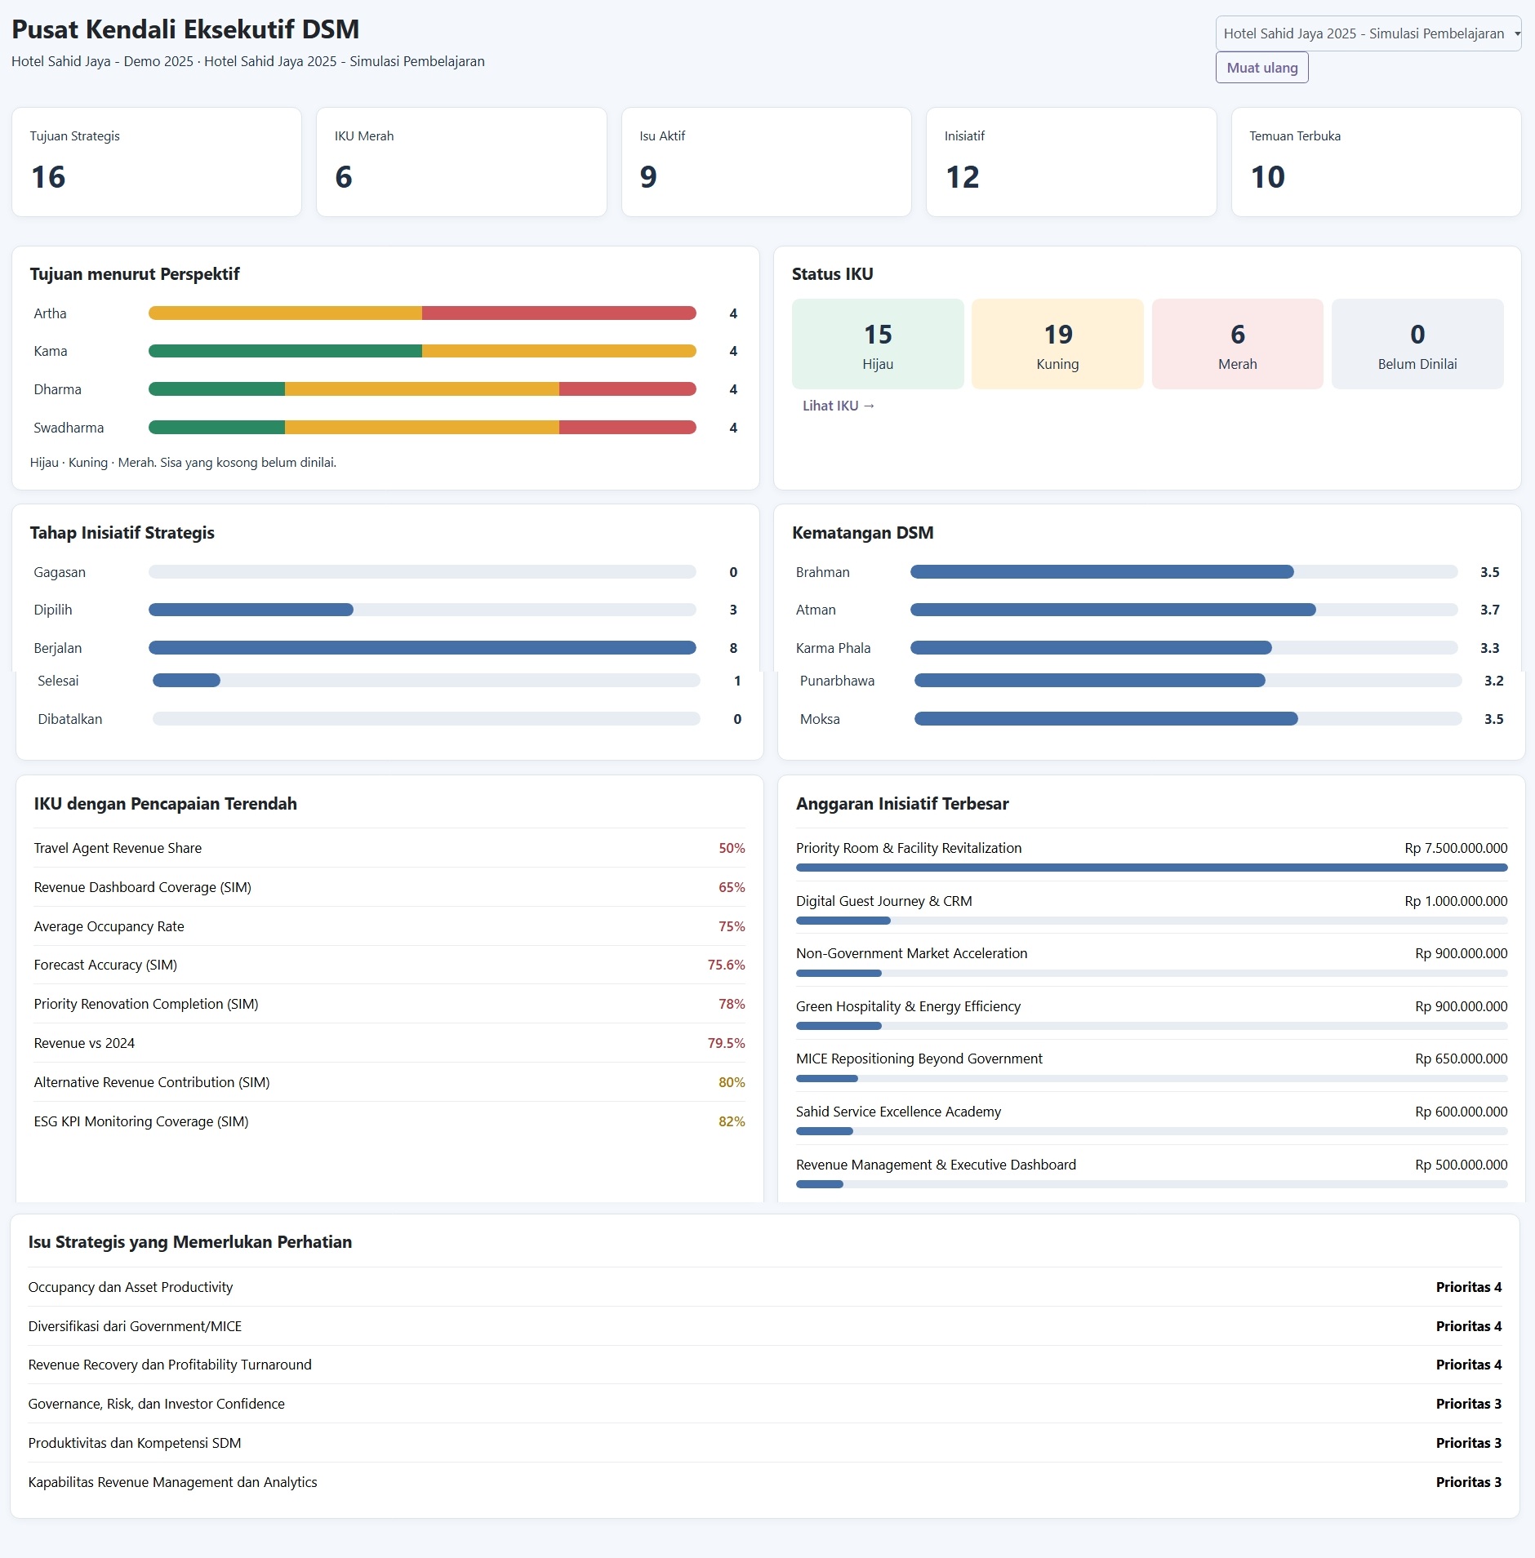Click the Isu Aktif card showing 9
1535x1558 pixels.
pos(767,162)
